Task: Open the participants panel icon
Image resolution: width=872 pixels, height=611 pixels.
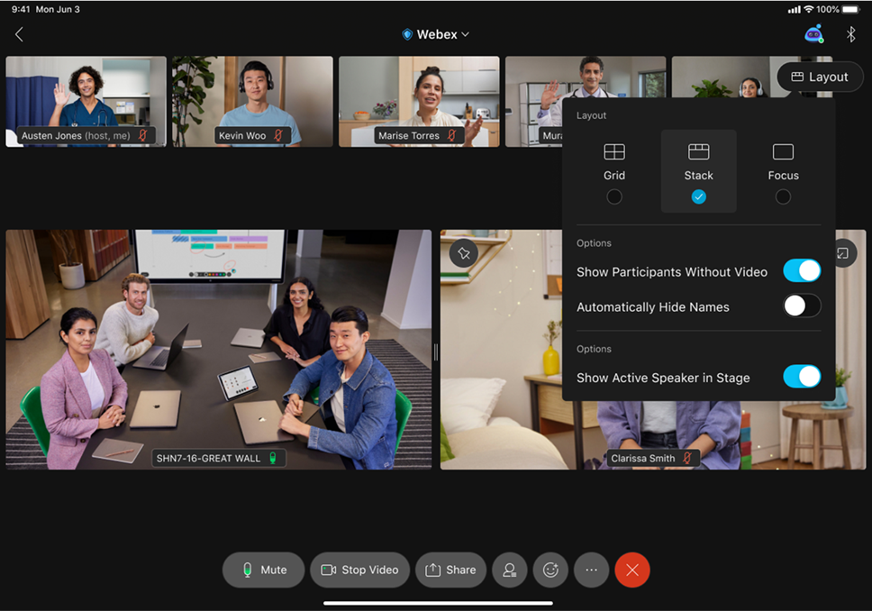Action: (x=510, y=570)
